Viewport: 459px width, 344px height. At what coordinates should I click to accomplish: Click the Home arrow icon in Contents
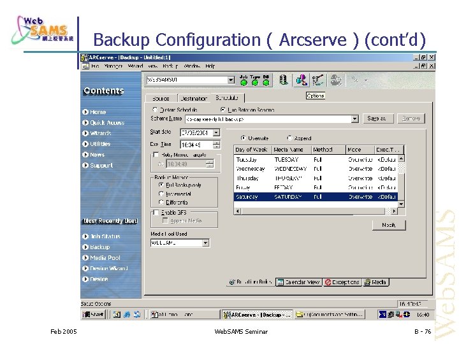point(85,112)
